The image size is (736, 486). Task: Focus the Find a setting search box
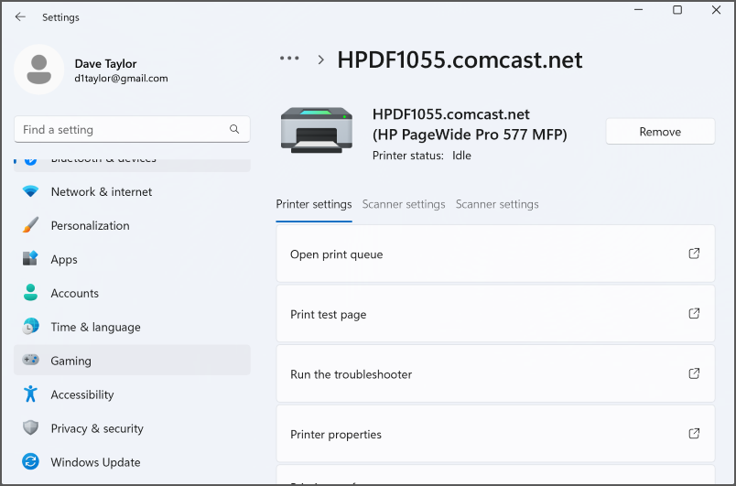132,129
